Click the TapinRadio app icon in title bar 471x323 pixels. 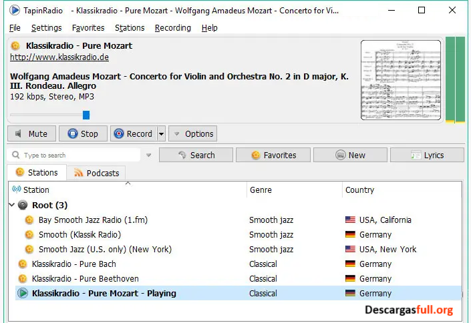click(14, 11)
